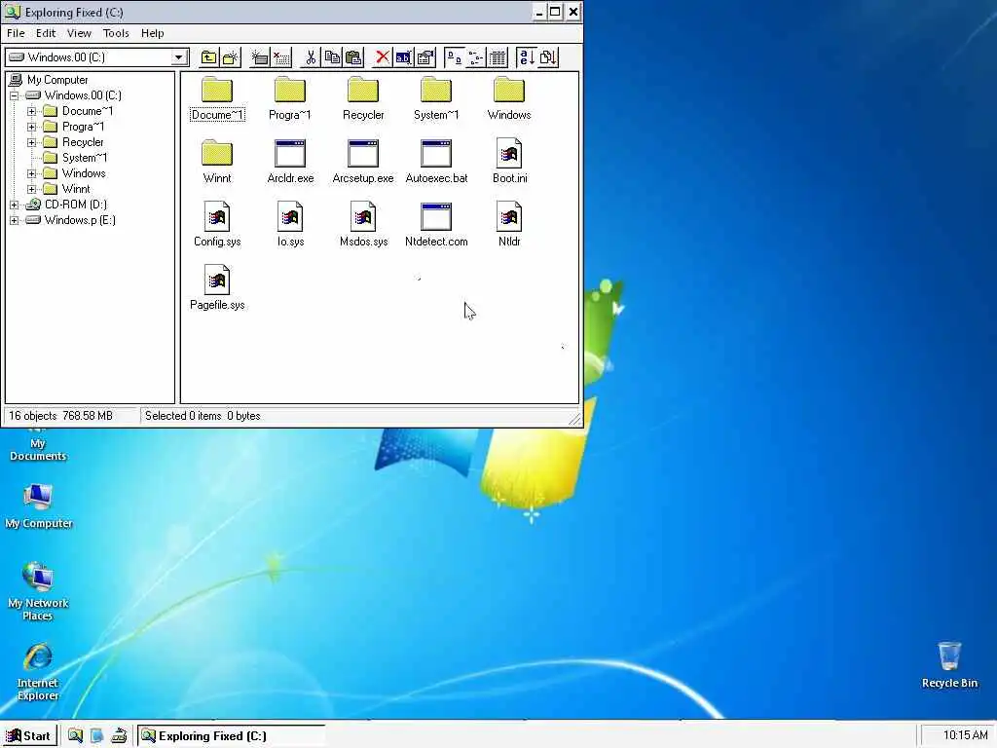Viewport: 997px width, 748px height.
Task: Select Windows.p (E:) in the folder tree
Action: point(80,220)
